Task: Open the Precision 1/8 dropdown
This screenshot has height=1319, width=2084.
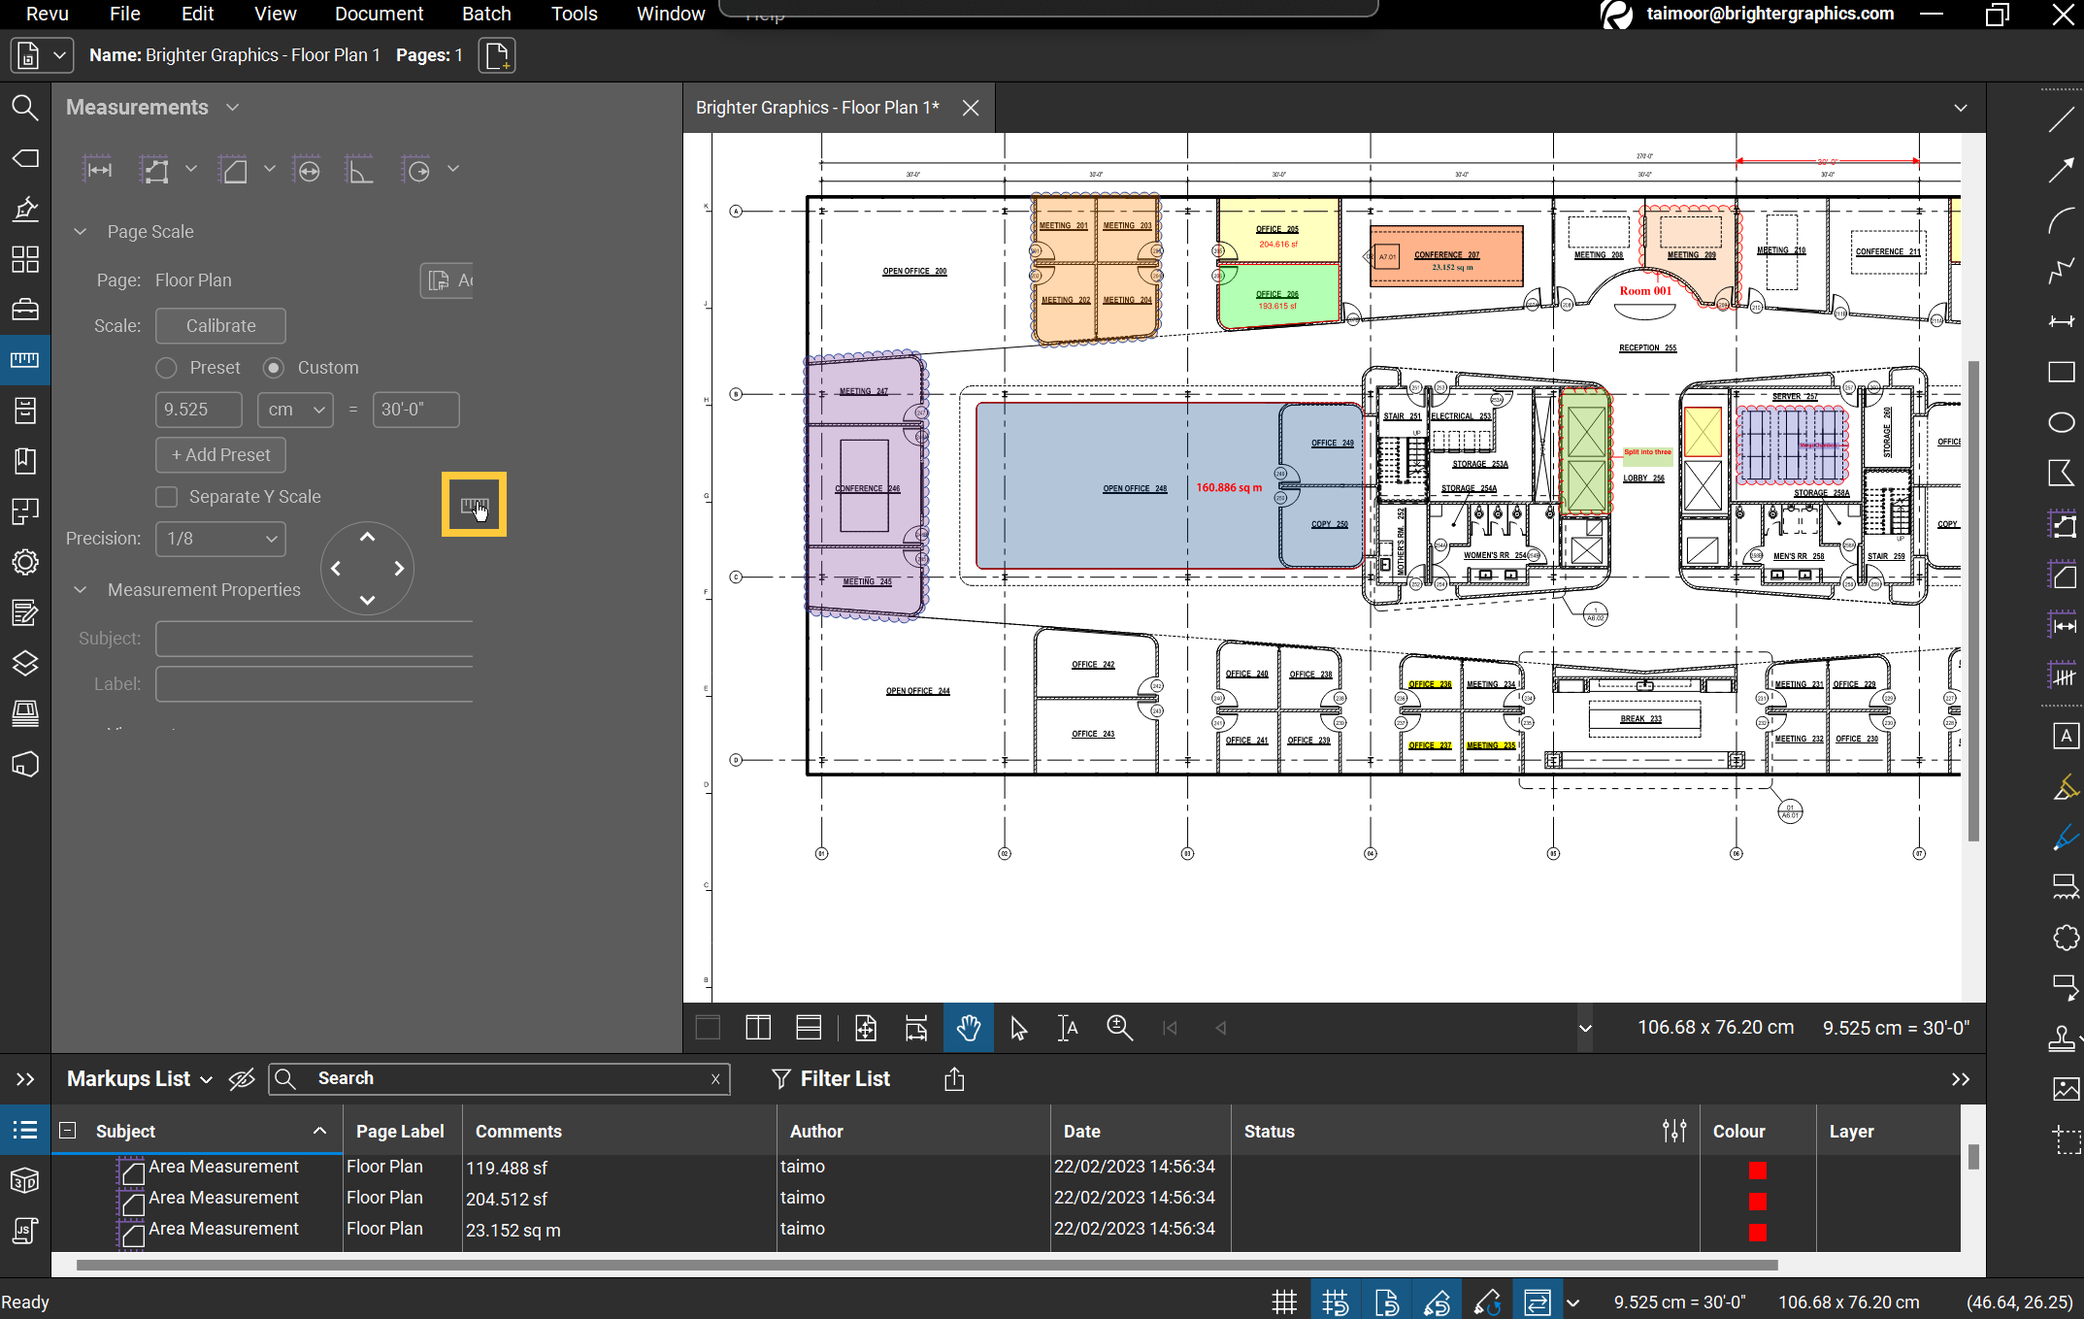Action: tap(220, 539)
